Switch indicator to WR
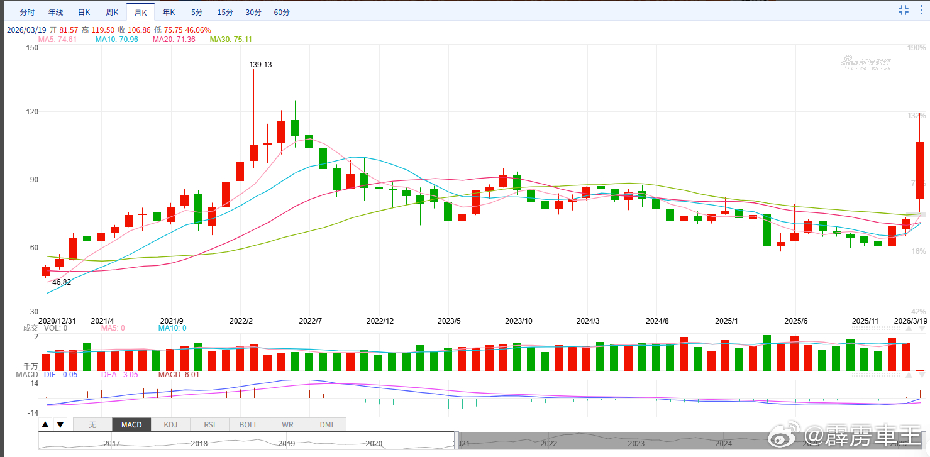Viewport: 930px width, 457px height. (x=287, y=424)
